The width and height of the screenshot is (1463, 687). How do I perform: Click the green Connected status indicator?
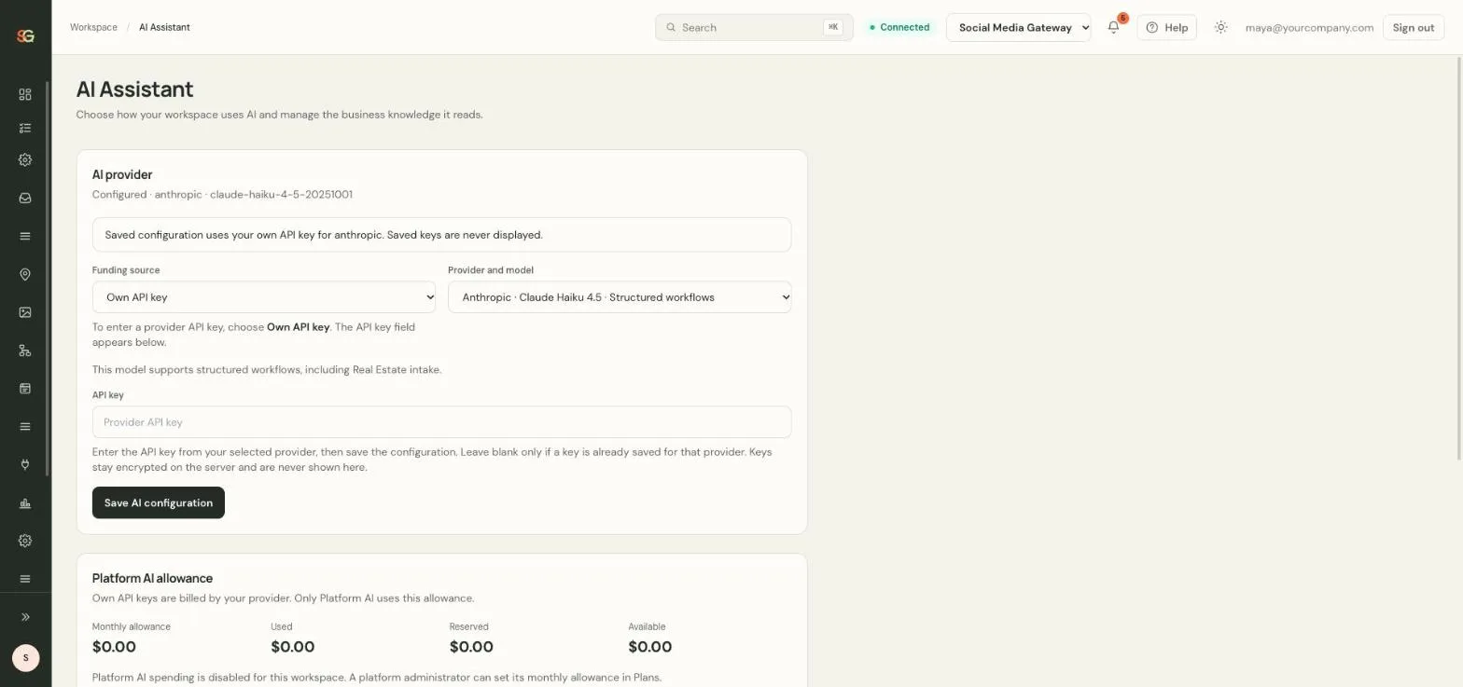(x=899, y=27)
